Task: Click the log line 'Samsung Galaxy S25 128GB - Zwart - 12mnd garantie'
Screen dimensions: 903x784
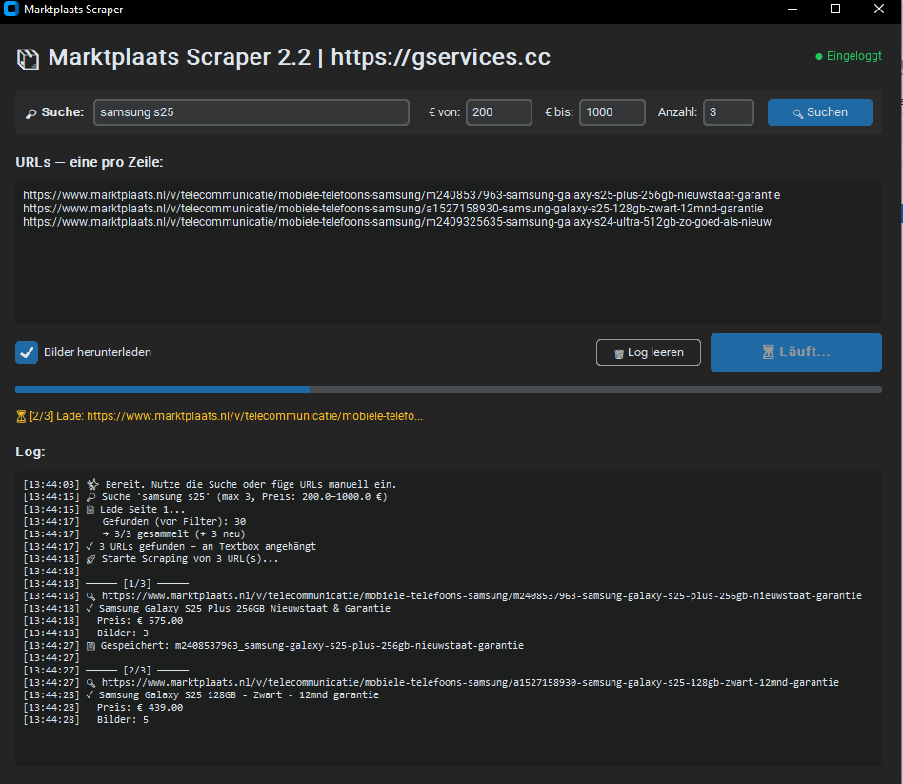Action: (201, 694)
